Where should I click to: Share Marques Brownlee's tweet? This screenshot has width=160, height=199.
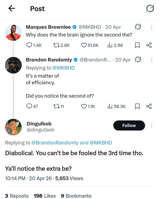(149, 45)
